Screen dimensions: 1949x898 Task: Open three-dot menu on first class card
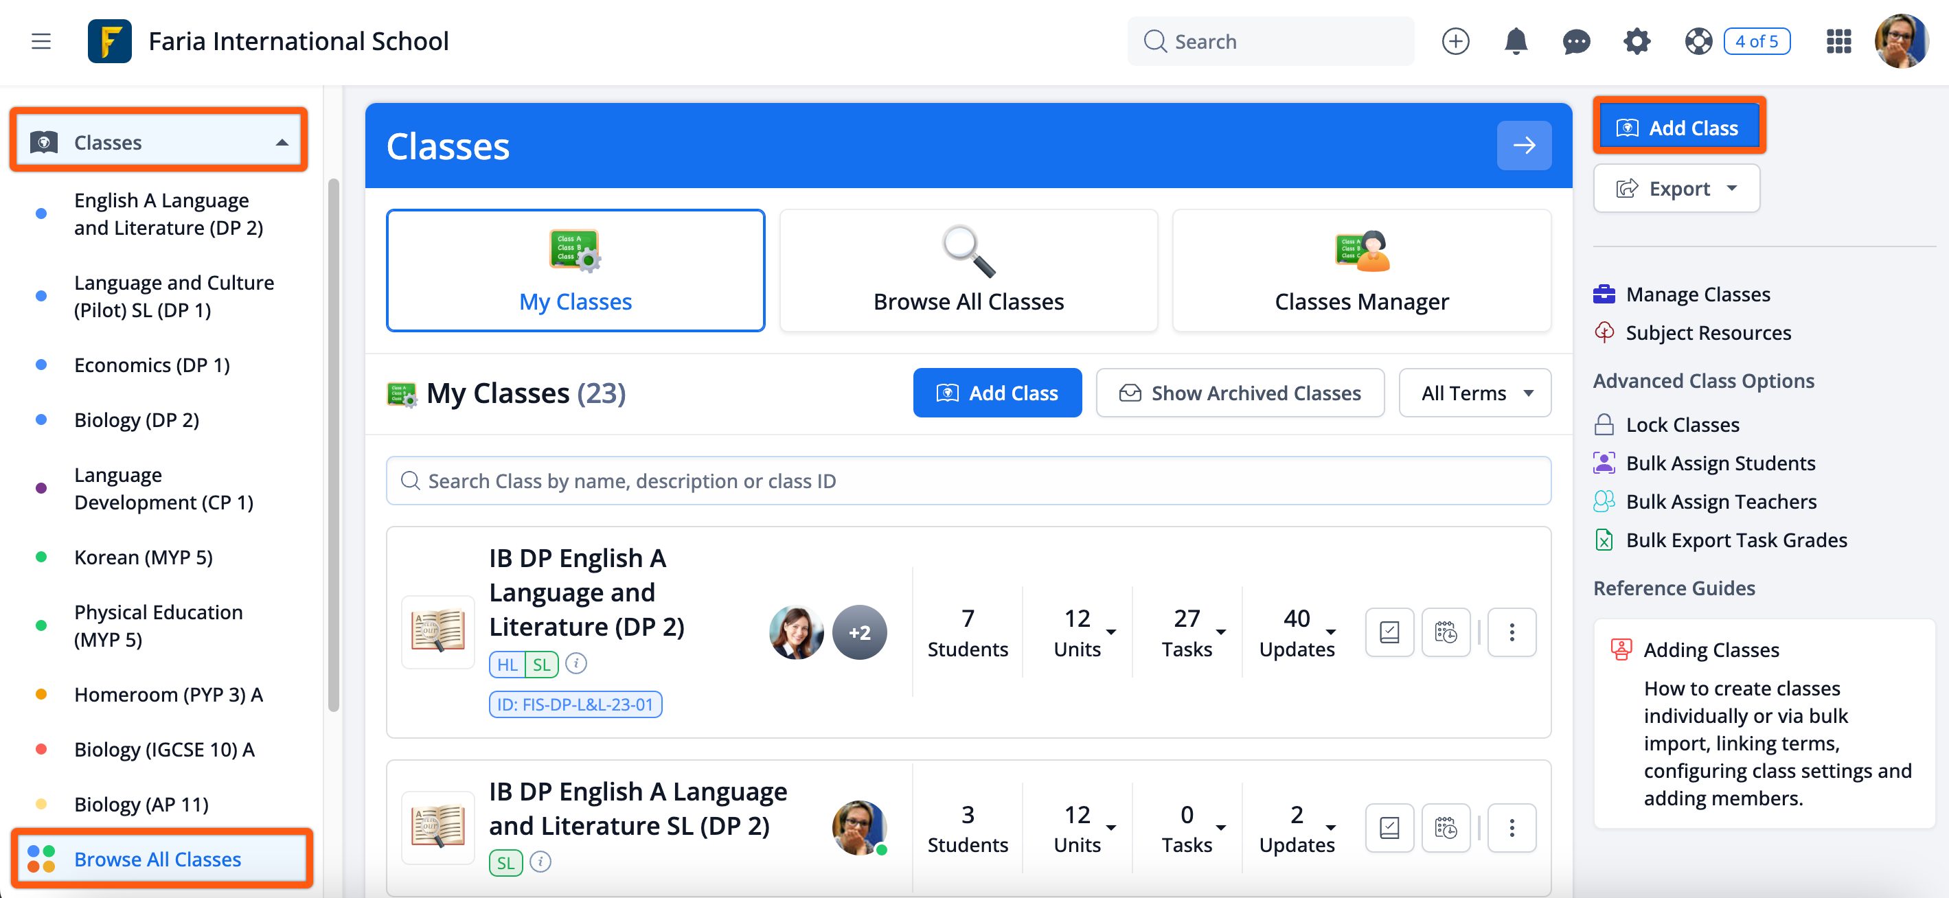pyautogui.click(x=1511, y=632)
